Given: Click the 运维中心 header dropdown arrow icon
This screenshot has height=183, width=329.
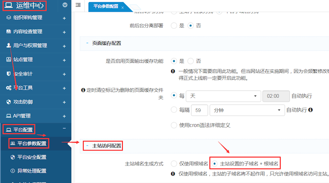Looking at the screenshot, I should [x=65, y=5].
